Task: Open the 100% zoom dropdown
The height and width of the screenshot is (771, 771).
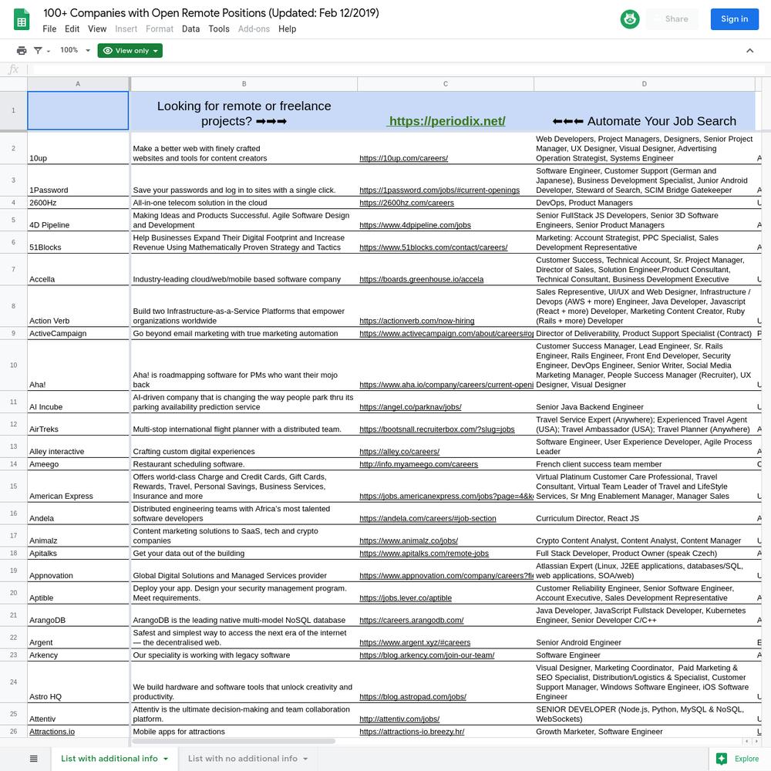Action: click(x=75, y=50)
